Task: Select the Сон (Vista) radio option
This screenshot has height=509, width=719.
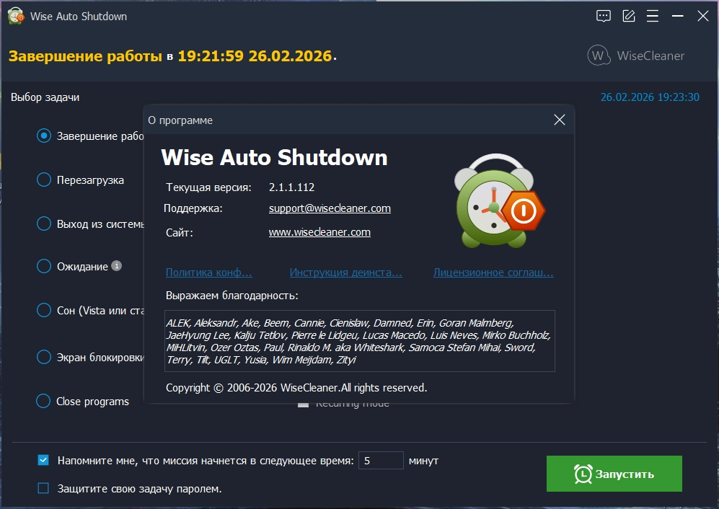Action: (43, 310)
